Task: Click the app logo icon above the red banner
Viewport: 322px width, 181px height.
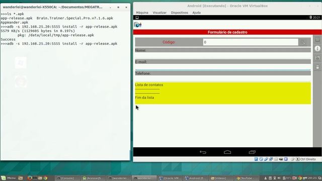Action: [x=138, y=25]
